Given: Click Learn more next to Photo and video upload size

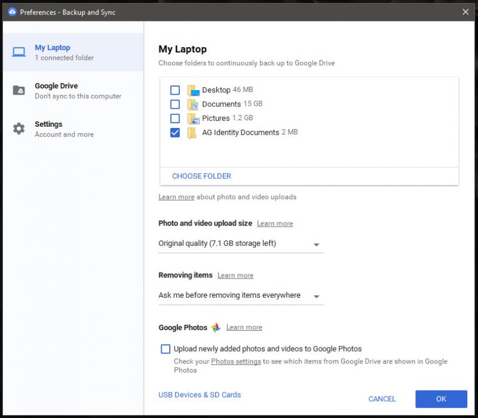Looking at the screenshot, I should (275, 223).
